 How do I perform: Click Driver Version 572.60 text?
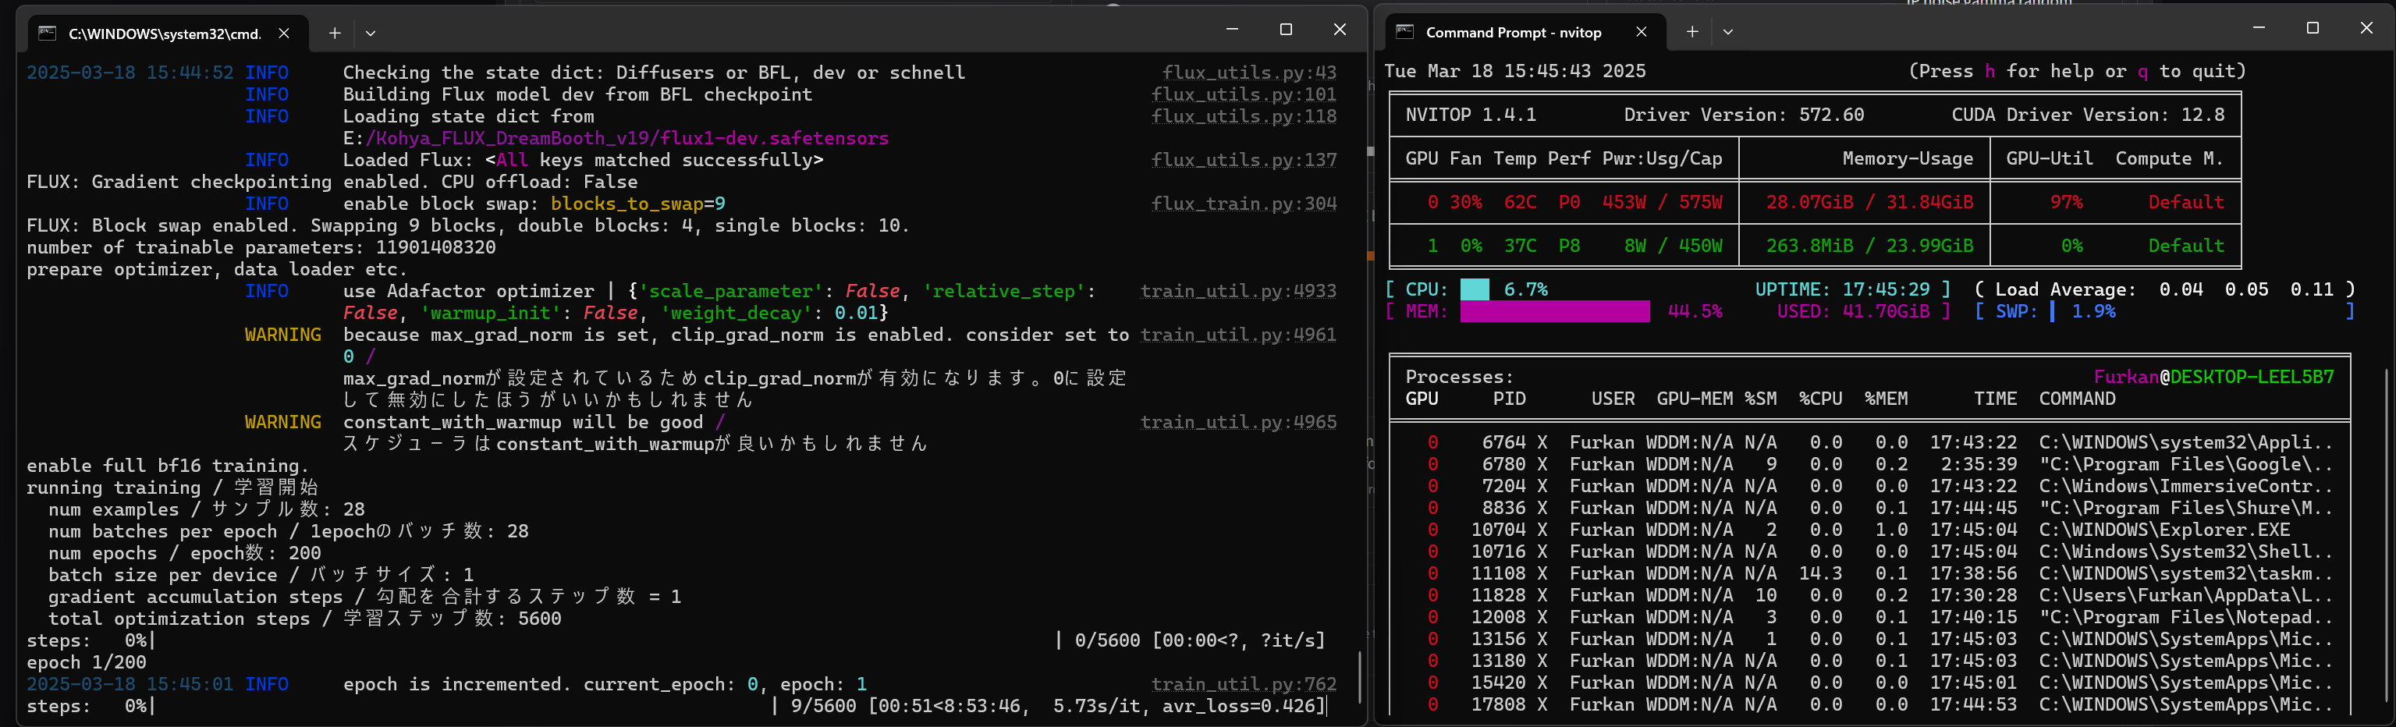click(x=1744, y=115)
